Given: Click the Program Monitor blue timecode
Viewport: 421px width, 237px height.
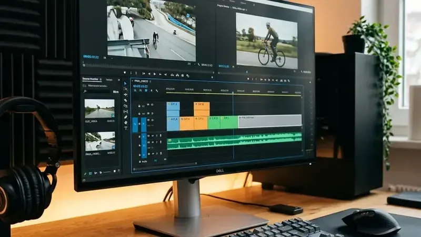Looking at the screenshot, I should [x=224, y=66].
